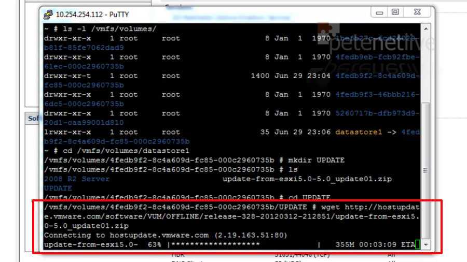Screen dimensions: 467x262
Task: Click volume ID 'b81f-85fe7062dad9'
Action: (84, 48)
